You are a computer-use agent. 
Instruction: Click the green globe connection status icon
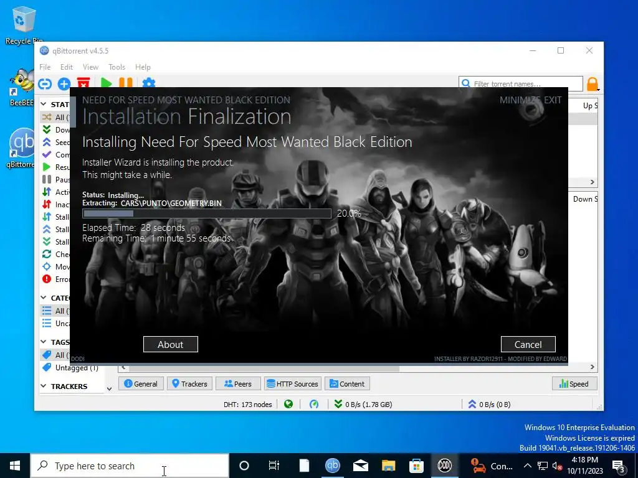[x=288, y=404]
